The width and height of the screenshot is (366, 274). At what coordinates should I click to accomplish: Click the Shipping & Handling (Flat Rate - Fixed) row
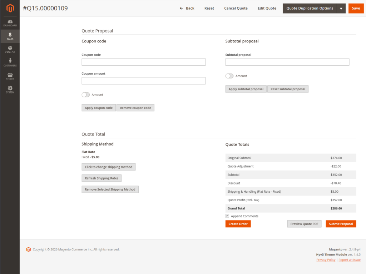coord(291,192)
